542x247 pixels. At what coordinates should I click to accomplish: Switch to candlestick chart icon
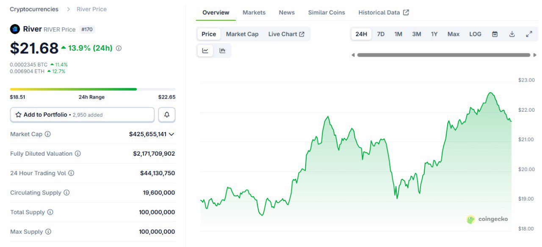pyautogui.click(x=222, y=51)
